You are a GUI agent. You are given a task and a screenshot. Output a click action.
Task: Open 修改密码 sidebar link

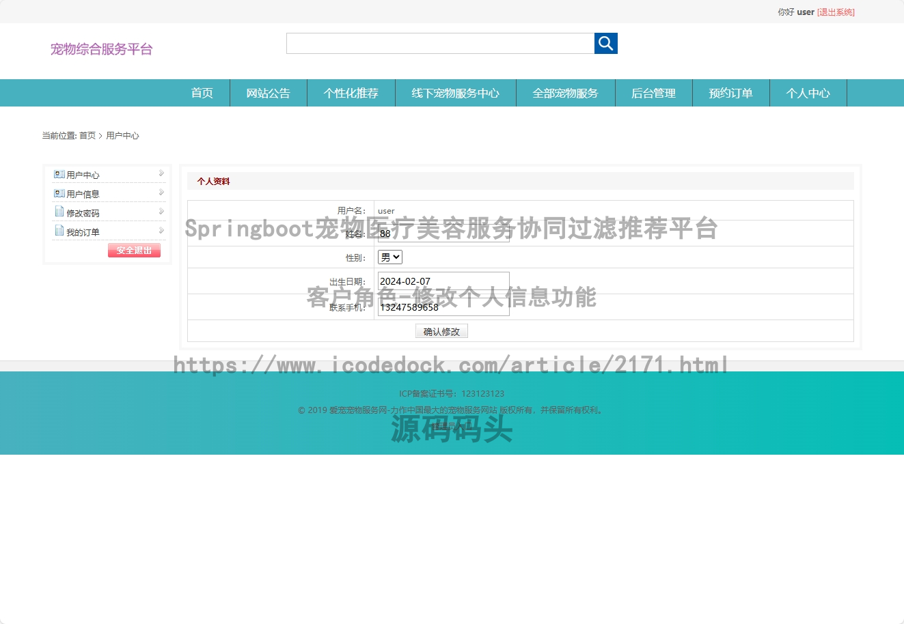click(x=83, y=214)
